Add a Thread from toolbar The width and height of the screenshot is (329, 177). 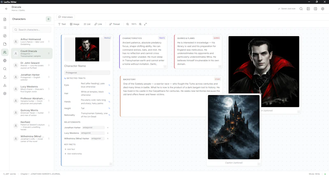tap(115, 24)
